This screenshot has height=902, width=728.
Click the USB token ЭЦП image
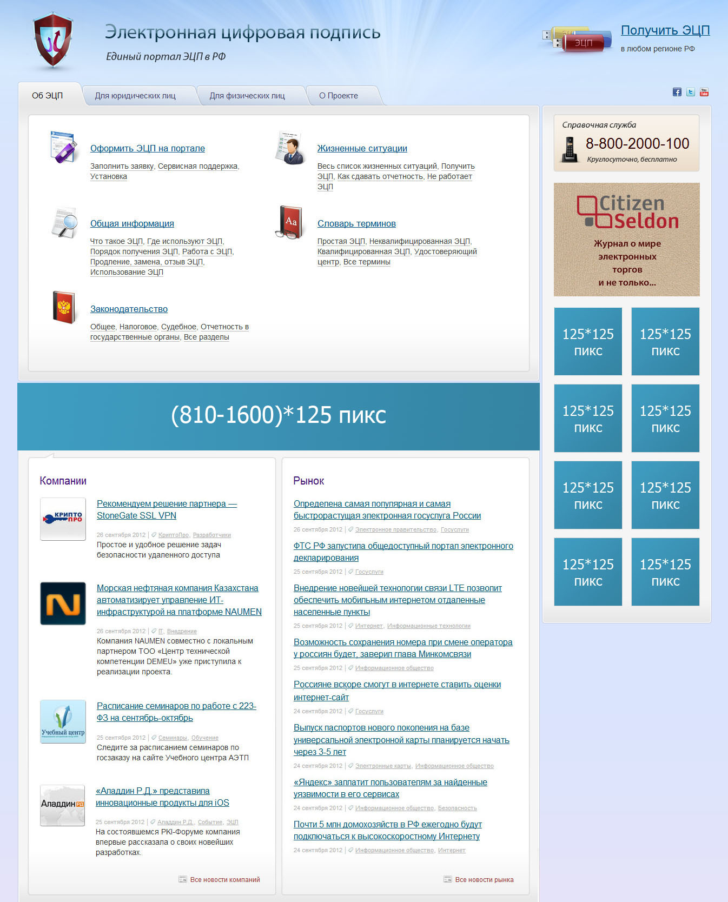tap(578, 39)
